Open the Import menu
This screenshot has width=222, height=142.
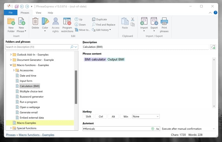pos(144,25)
